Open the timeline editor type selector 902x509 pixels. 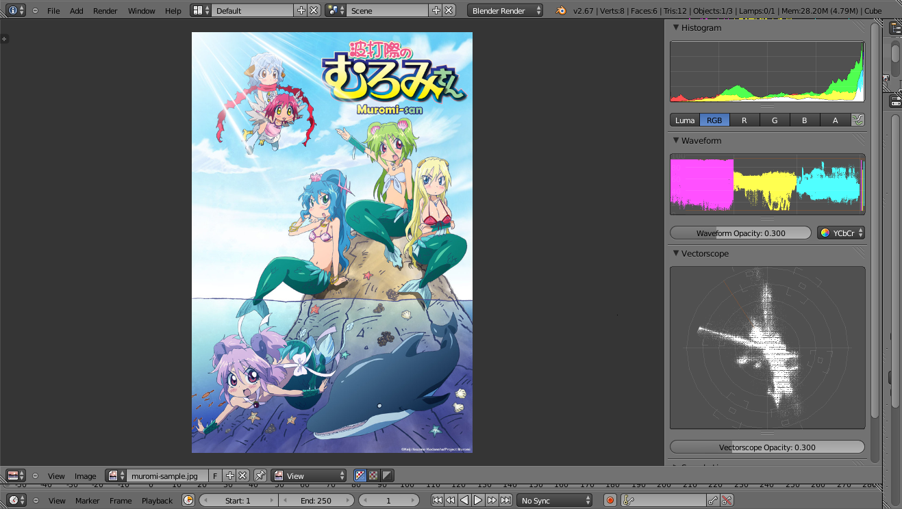(16, 500)
